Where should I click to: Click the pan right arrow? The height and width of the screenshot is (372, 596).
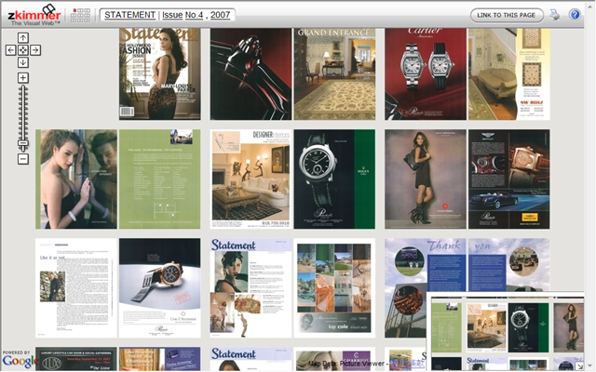coord(35,50)
